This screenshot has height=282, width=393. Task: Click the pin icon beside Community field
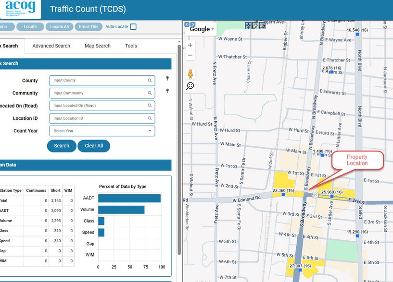tap(167, 91)
